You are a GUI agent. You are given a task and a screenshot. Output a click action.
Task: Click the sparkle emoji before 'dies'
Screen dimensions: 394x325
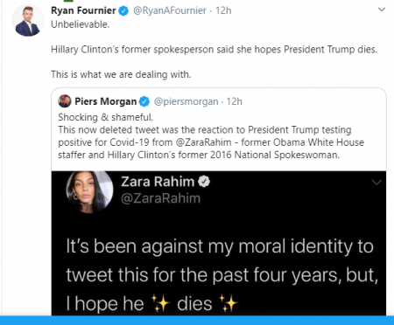[160, 303]
